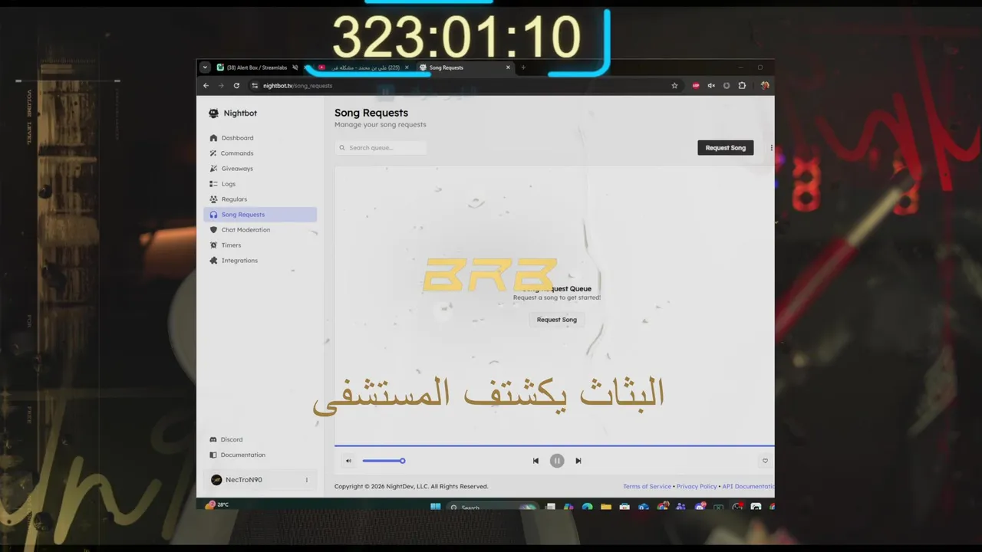The width and height of the screenshot is (982, 552).
Task: Click the NecTroN90 account avatar
Action: (216, 480)
